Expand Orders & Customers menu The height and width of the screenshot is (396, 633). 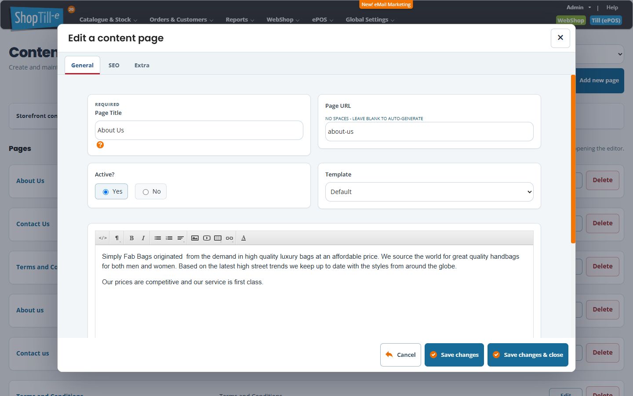[x=181, y=20]
